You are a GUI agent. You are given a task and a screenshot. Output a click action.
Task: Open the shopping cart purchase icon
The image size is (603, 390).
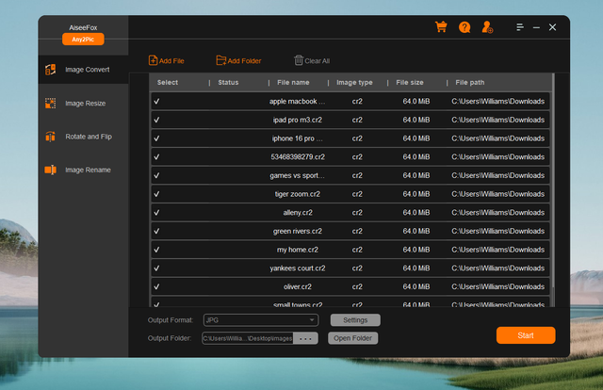(x=441, y=27)
